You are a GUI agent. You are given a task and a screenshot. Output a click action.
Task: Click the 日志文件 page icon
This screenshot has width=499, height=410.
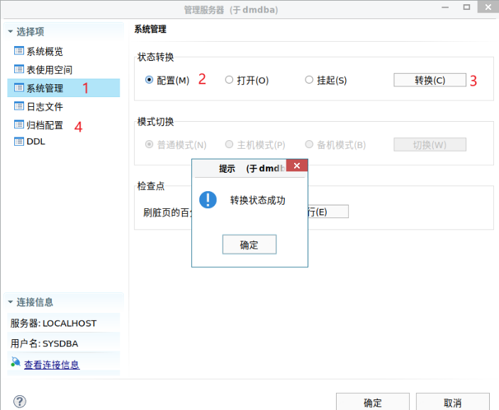tap(18, 106)
